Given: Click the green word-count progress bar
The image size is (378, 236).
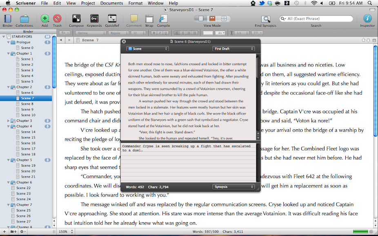Looking at the screenshot, I should tap(360, 232).
